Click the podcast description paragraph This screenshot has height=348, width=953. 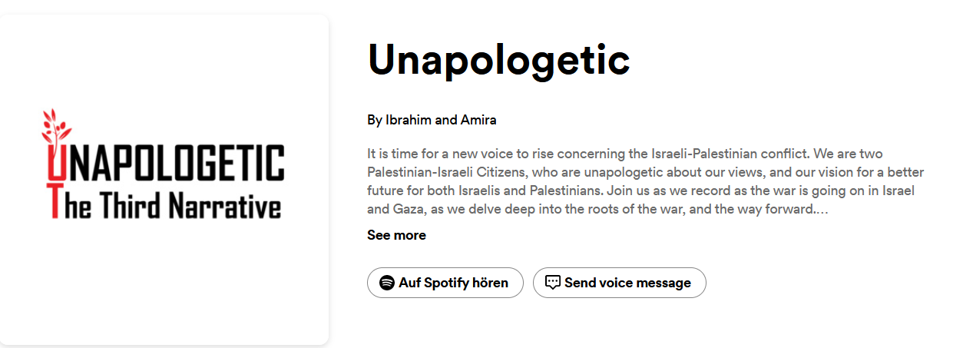pyautogui.click(x=645, y=181)
